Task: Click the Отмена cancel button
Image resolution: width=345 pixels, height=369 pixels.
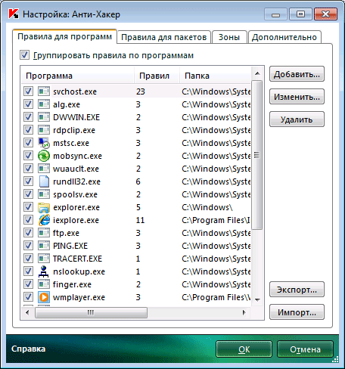Action: click(x=305, y=349)
